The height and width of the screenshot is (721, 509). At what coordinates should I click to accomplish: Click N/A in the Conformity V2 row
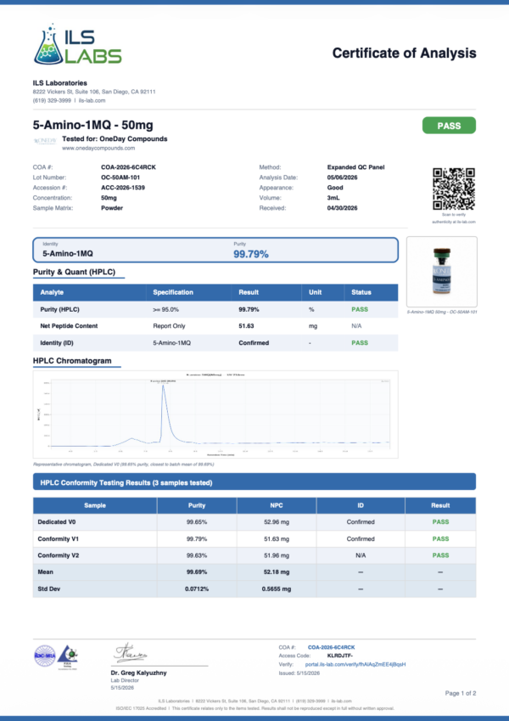361,555
